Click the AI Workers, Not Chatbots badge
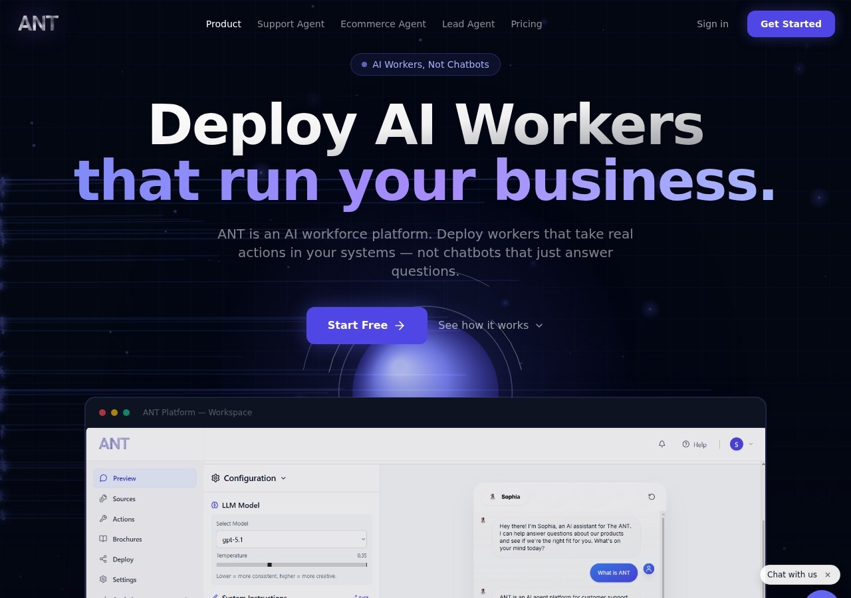This screenshot has height=598, width=851. [x=425, y=64]
